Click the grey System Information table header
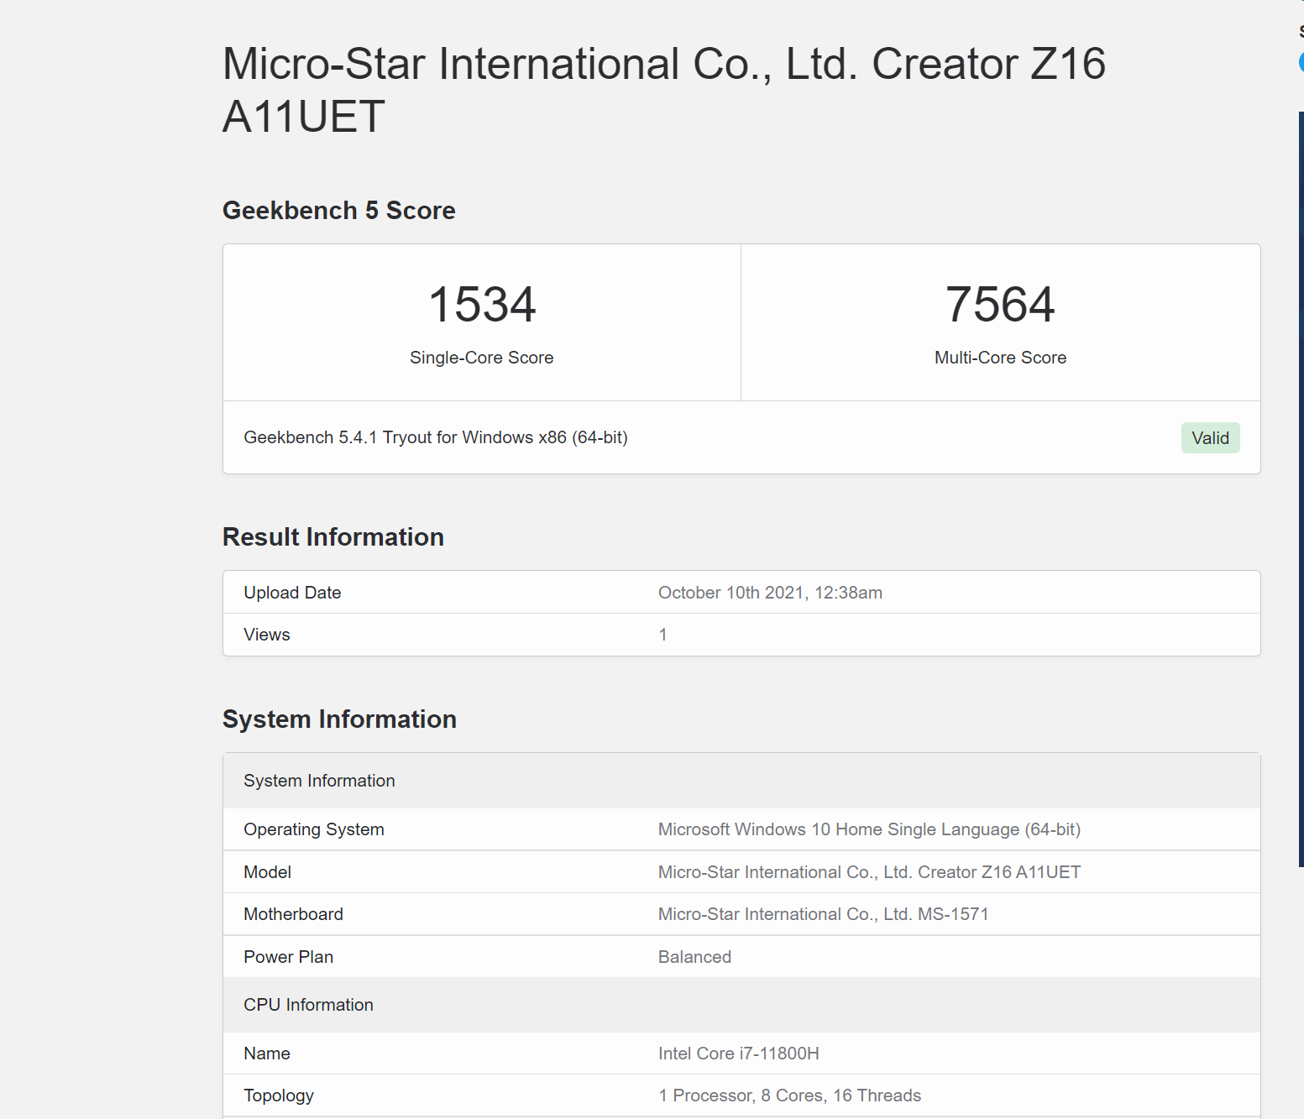 click(x=741, y=781)
